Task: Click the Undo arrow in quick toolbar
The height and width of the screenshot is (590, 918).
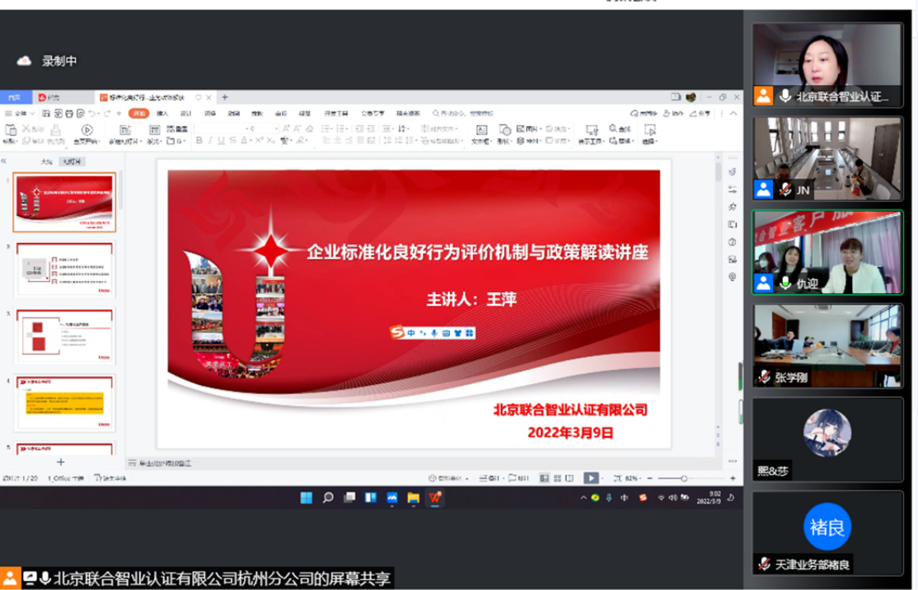Action: tap(92, 114)
